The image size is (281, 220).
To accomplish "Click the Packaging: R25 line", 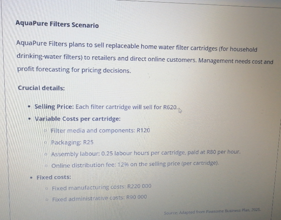I will [x=72, y=143].
